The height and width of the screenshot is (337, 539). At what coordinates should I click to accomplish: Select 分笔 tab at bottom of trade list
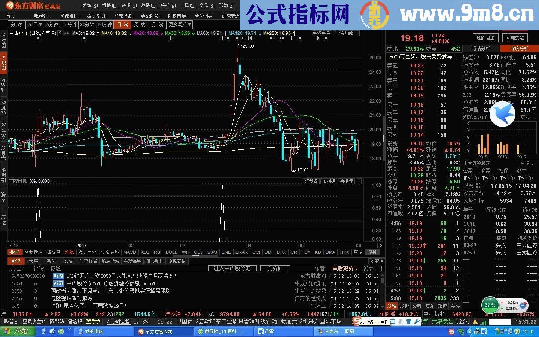(x=392, y=306)
